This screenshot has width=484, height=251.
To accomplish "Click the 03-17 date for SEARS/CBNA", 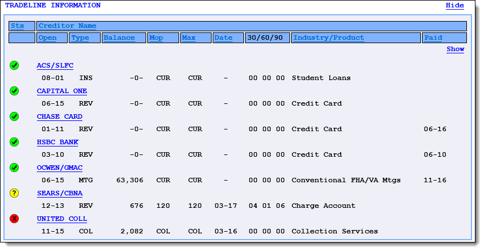I will pyautogui.click(x=226, y=206).
